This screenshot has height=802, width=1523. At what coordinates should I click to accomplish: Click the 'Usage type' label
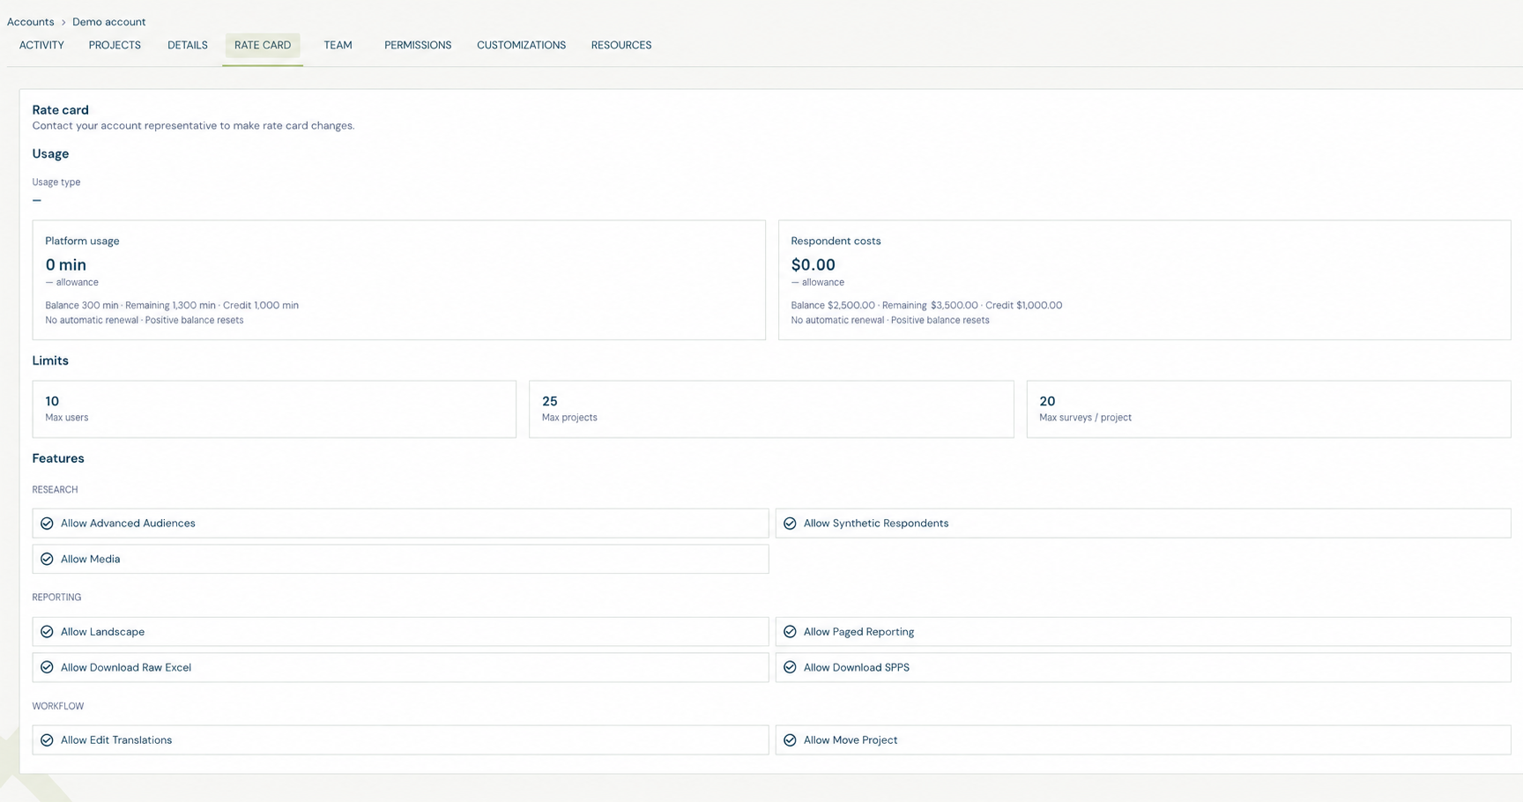(56, 182)
